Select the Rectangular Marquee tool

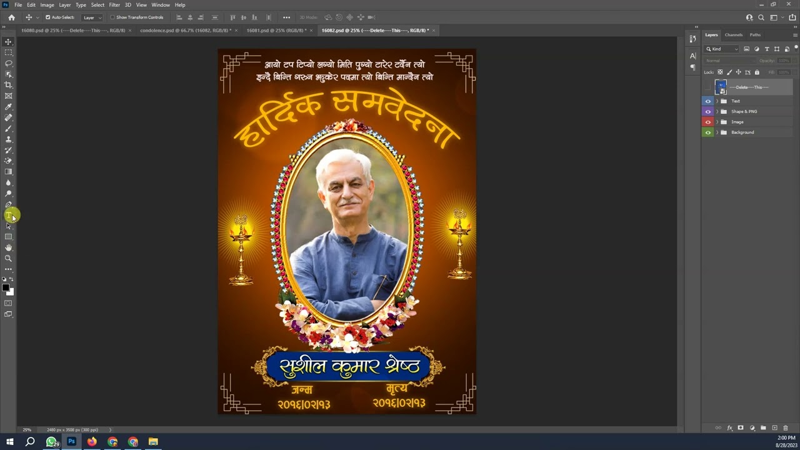click(8, 52)
